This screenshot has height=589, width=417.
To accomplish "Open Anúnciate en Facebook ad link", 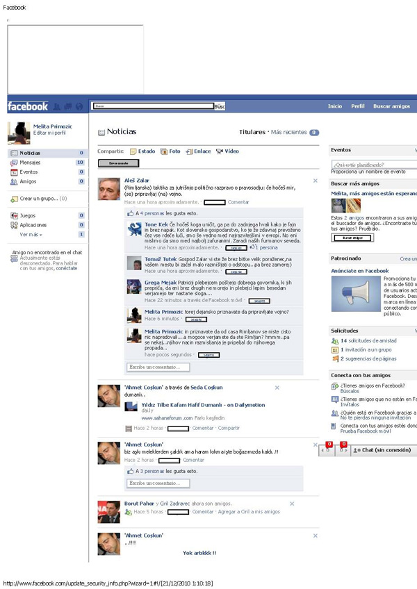I will tap(360, 271).
